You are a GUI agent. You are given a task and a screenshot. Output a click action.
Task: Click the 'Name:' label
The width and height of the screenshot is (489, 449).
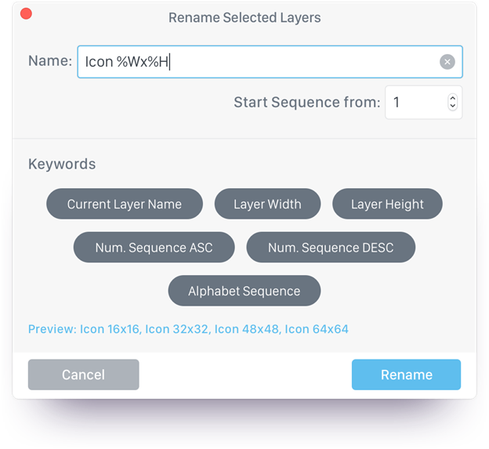pyautogui.click(x=50, y=61)
